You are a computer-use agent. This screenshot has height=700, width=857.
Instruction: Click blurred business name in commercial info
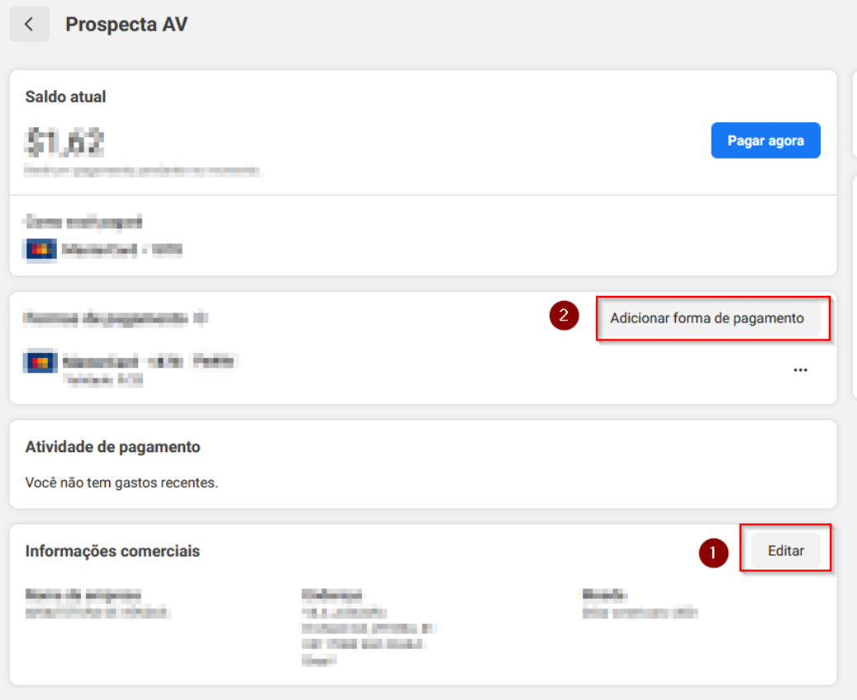[97, 604]
